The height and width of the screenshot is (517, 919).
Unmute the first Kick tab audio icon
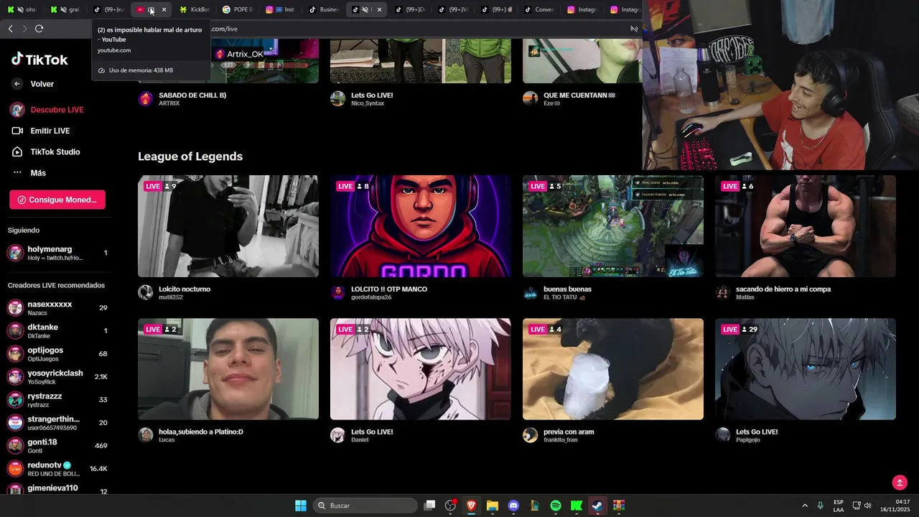[20, 10]
